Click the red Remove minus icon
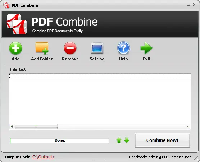Viewport: 200px width, 162px height. pos(70,48)
